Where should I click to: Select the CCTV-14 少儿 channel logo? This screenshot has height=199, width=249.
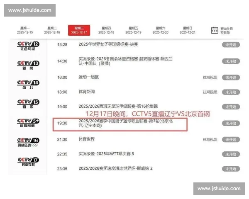pyautogui.click(x=28, y=85)
